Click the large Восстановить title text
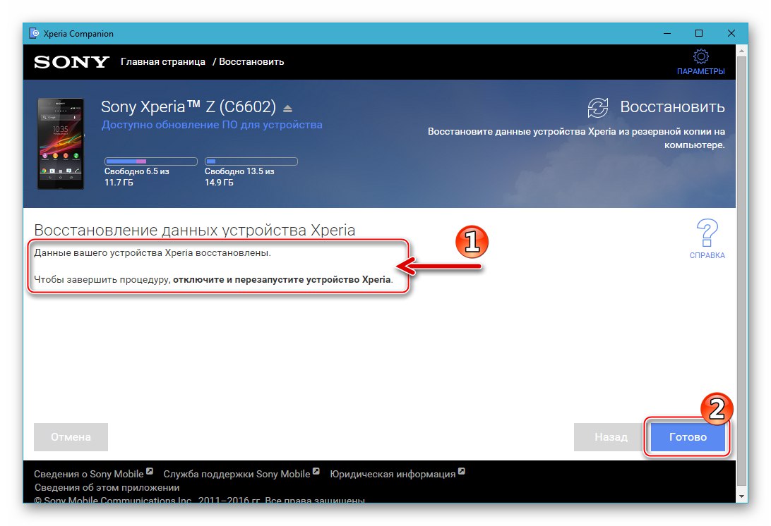771x526 pixels. pos(672,106)
